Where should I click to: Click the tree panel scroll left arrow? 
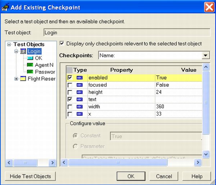click(x=9, y=163)
